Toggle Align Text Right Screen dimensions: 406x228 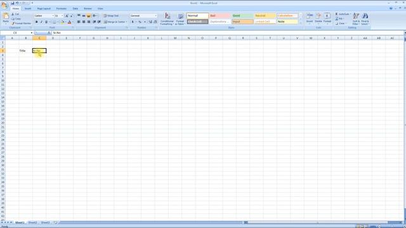[x=89, y=22]
